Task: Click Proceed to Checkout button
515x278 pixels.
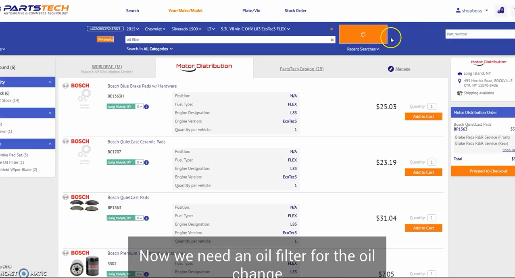Action: [x=488, y=171]
